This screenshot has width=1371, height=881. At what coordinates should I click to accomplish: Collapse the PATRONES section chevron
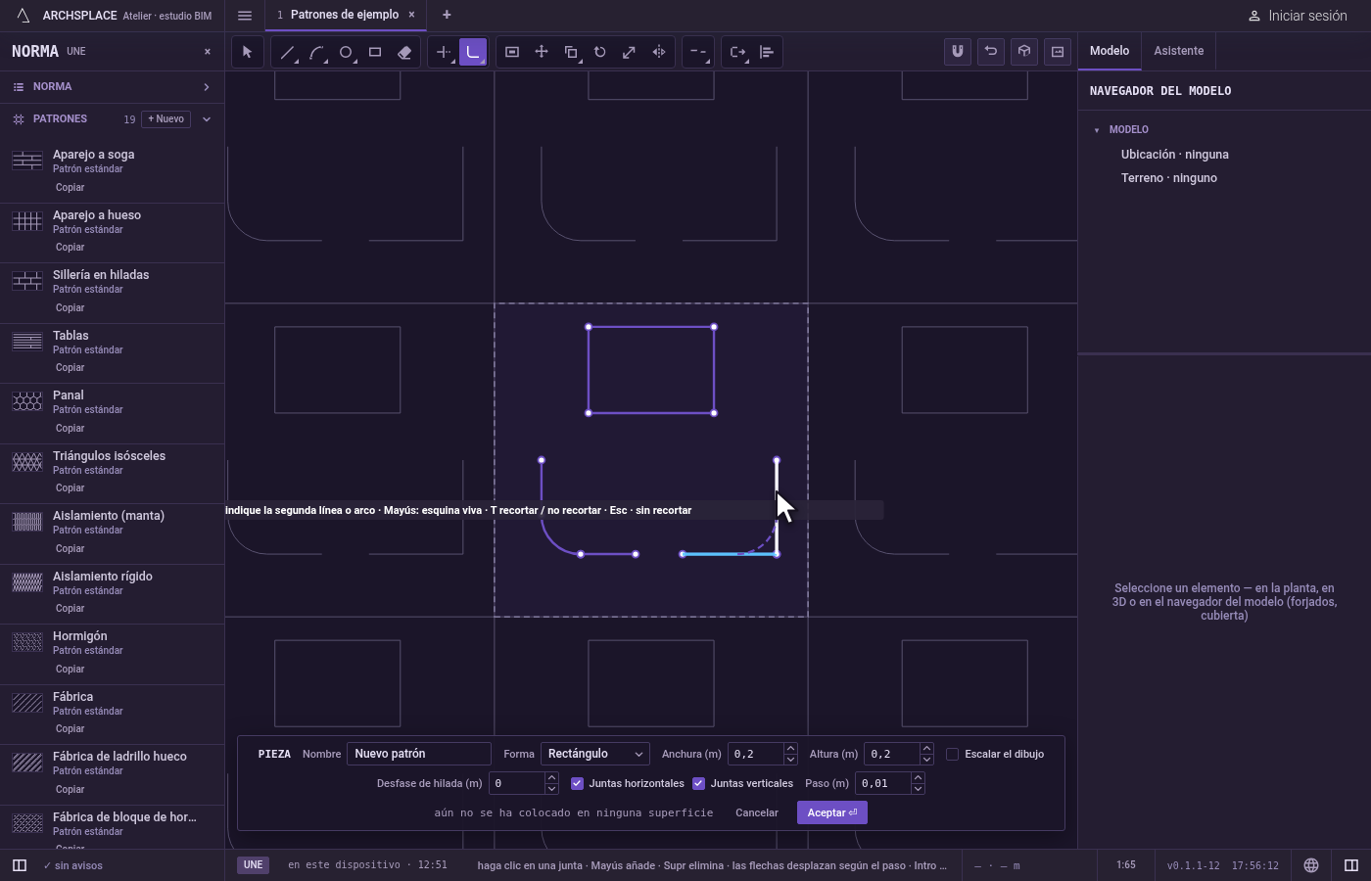coord(207,119)
